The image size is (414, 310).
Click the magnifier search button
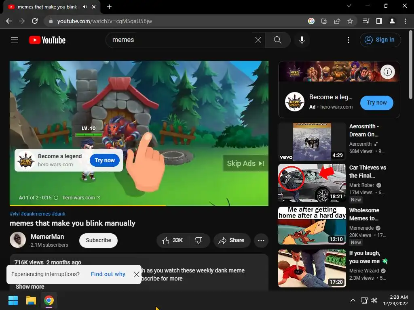(277, 40)
